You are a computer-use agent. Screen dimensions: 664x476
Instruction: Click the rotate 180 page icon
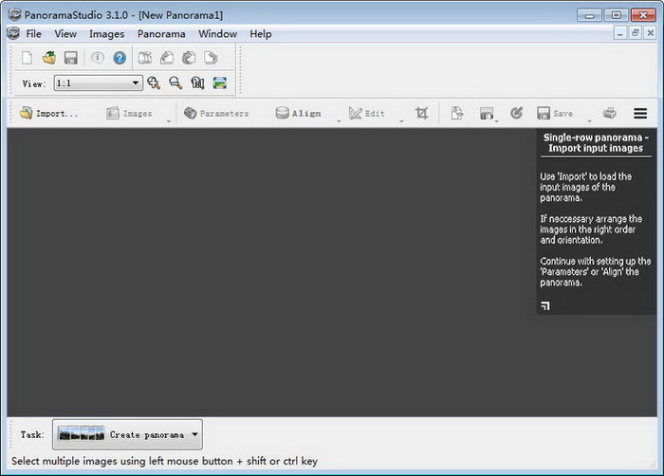(189, 58)
